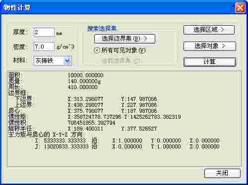Screen dimensions: 248x185
Task: Click the area value 10000.000000
Action: (86, 75)
